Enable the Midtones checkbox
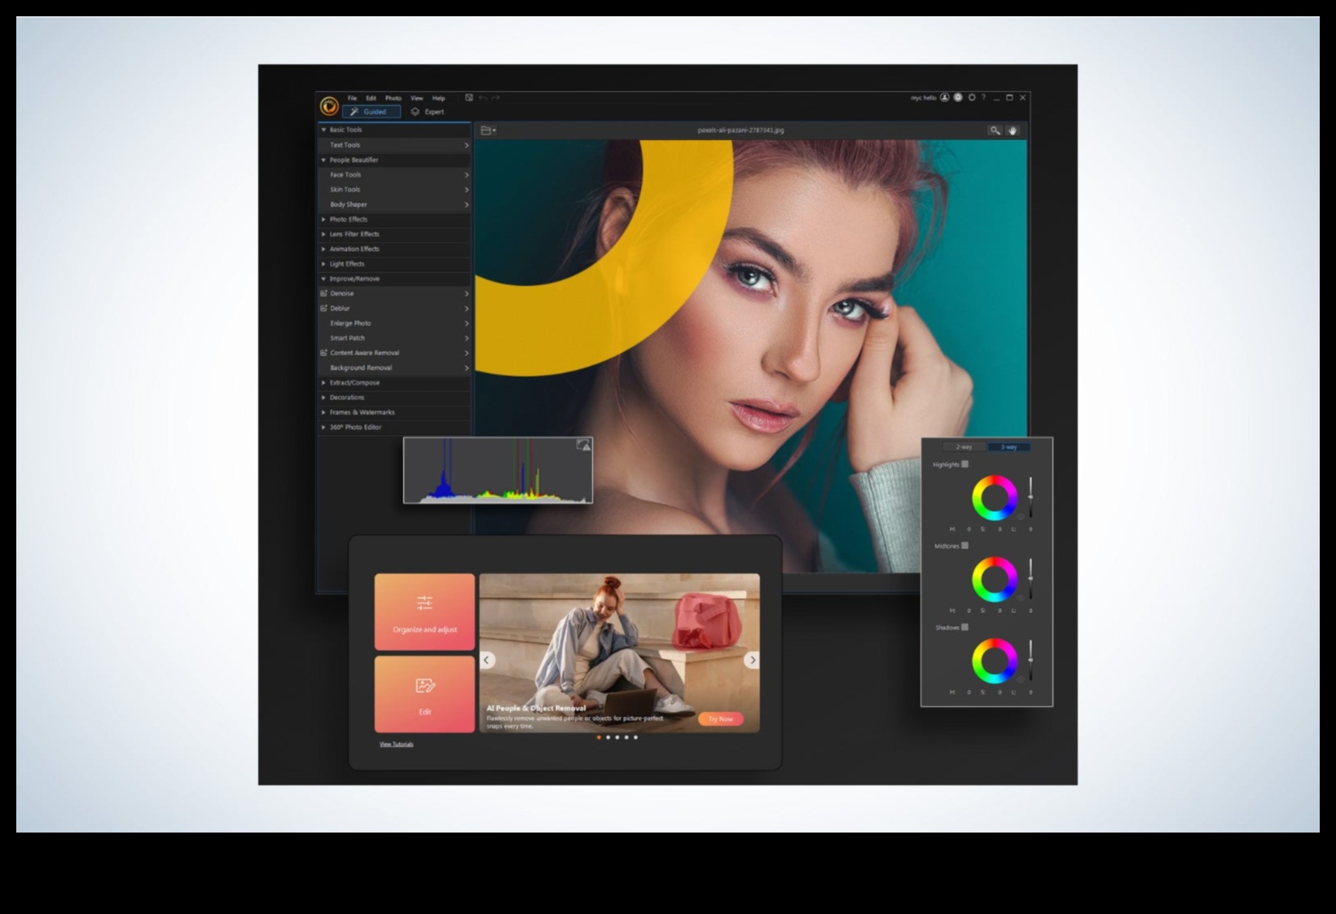Image resolution: width=1336 pixels, height=914 pixels. pos(965,546)
